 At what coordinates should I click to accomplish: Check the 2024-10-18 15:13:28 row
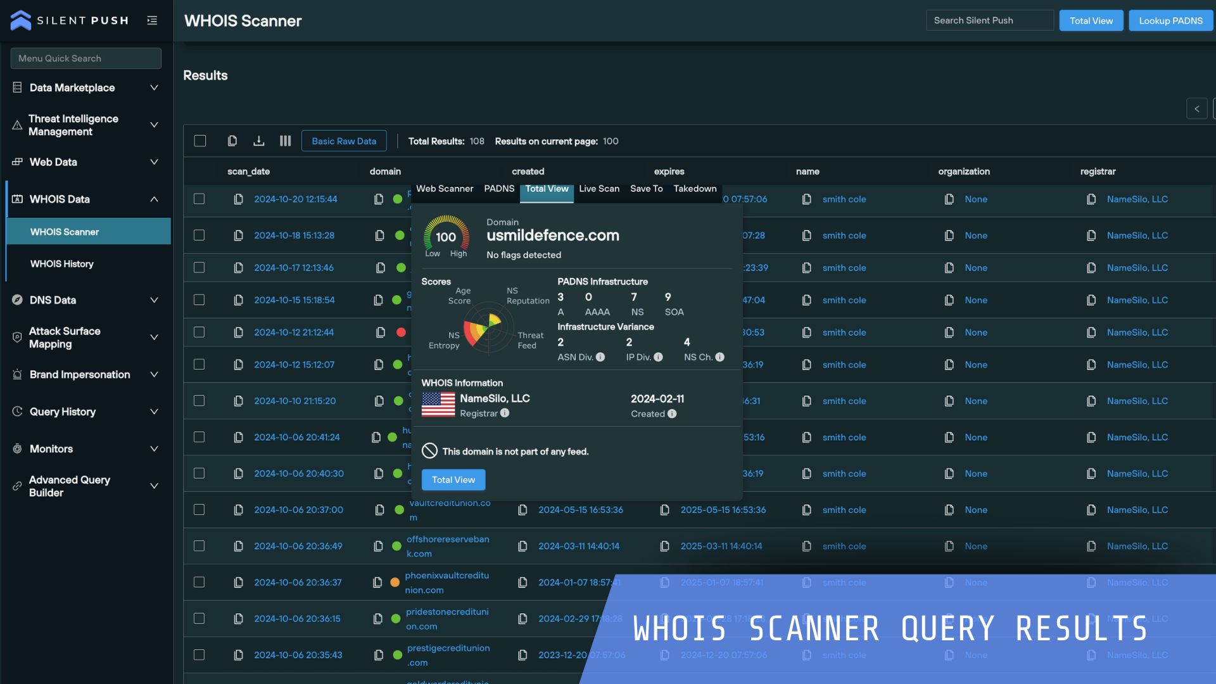click(x=199, y=235)
